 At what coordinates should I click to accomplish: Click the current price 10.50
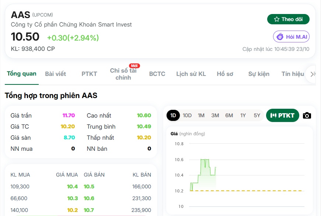coord(25,37)
